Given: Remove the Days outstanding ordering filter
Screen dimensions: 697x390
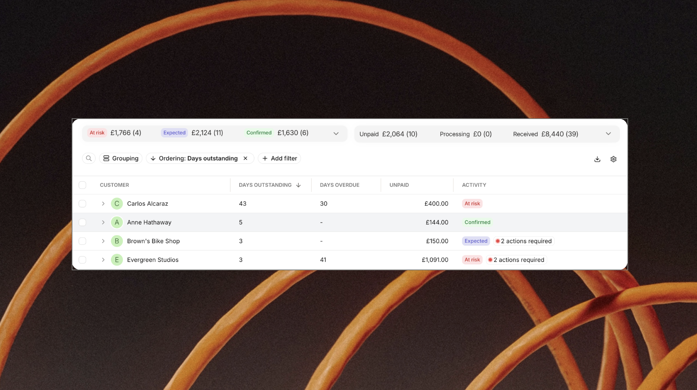Looking at the screenshot, I should coord(245,158).
